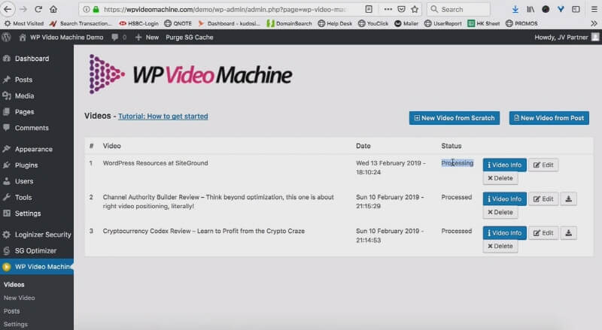Screen dimensions: 602x330
Task: Open Tools in the admin sidebar
Action: click(x=23, y=198)
